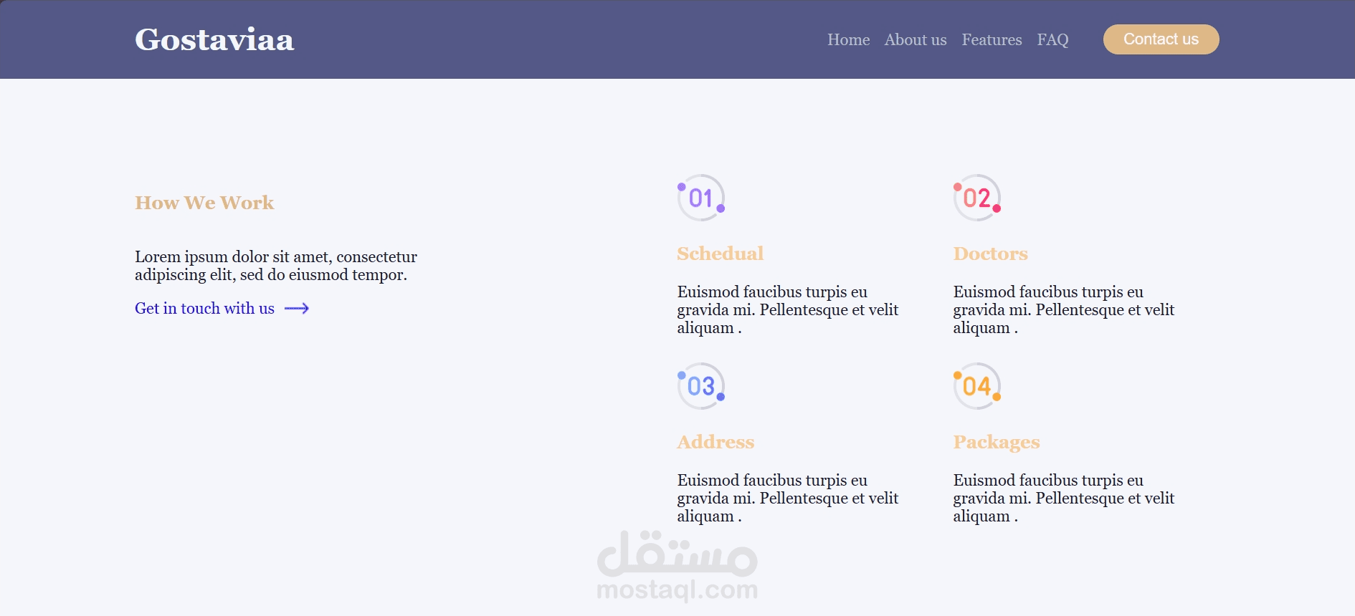Click the Address heading
The height and width of the screenshot is (616, 1355).
point(715,442)
